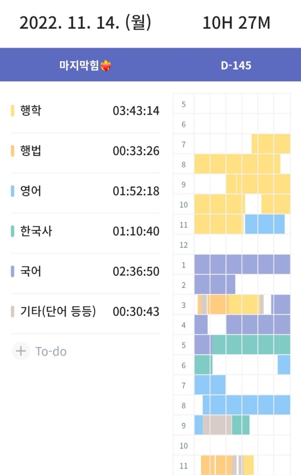The height and width of the screenshot is (475, 301).
Task: Click the purple color marker for 국어
Action: 13,271
